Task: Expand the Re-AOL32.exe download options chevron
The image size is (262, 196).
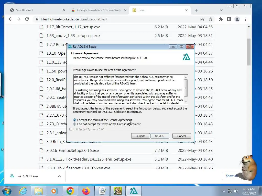Action: click(x=59, y=176)
